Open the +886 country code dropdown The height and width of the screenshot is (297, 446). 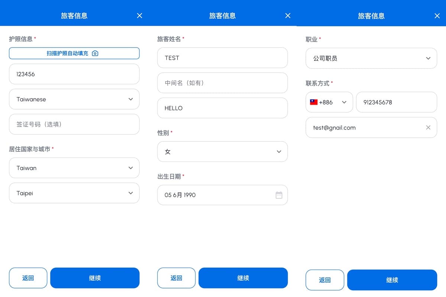pyautogui.click(x=329, y=102)
